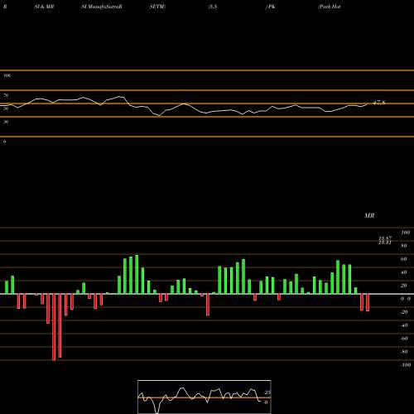
Task: Click the -60 label on MR axis
Action: click(404, 339)
